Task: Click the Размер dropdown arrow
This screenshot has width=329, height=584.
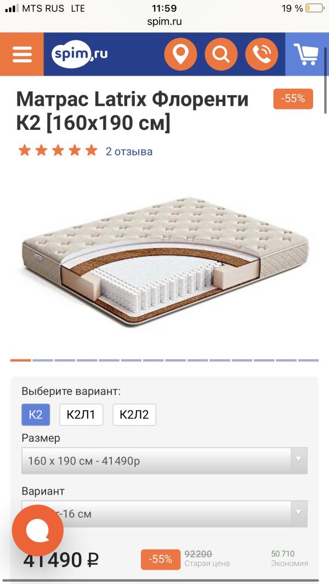Action: pyautogui.click(x=299, y=461)
